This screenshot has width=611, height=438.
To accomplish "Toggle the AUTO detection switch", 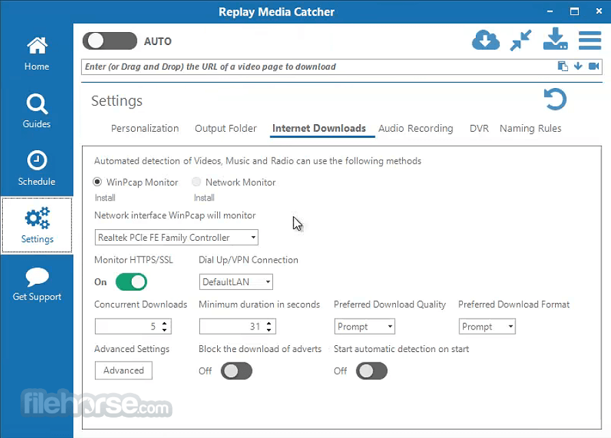I will pos(109,41).
